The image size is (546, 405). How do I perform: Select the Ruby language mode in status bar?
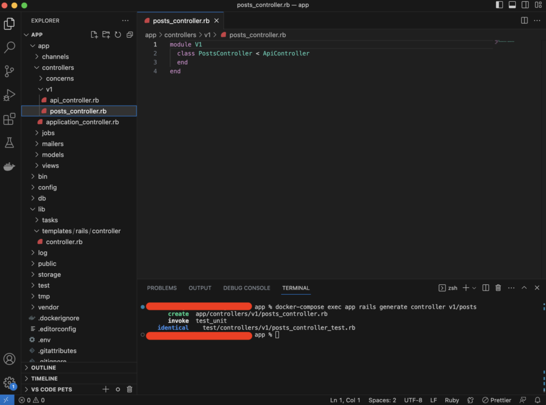pos(452,400)
